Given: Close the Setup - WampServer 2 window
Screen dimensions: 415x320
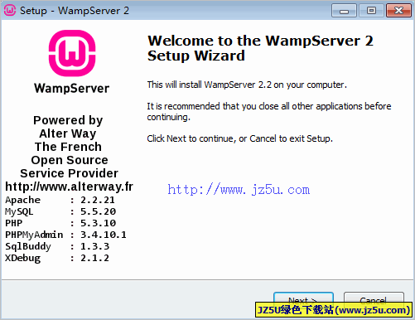Looking at the screenshot, I should pyautogui.click(x=398, y=11).
